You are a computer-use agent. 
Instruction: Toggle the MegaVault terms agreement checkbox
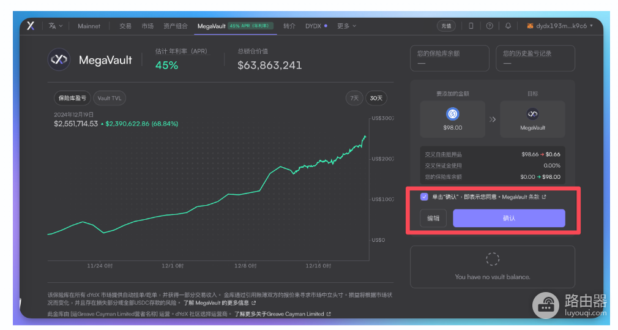point(424,197)
